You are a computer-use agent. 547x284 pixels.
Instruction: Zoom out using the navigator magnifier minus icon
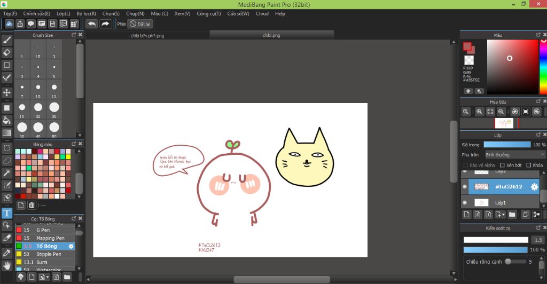tap(501, 112)
